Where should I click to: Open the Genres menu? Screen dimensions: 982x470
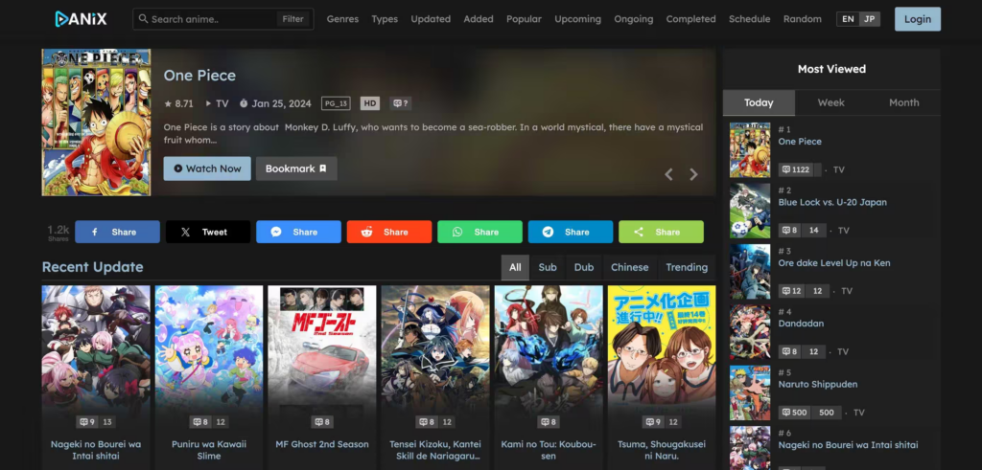342,19
